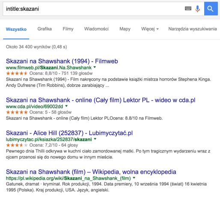Expand arrow next to filmweb.pl URL

click(x=95, y=67)
